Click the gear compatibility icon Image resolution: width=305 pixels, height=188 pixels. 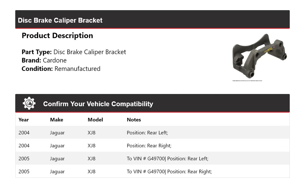tap(29, 104)
